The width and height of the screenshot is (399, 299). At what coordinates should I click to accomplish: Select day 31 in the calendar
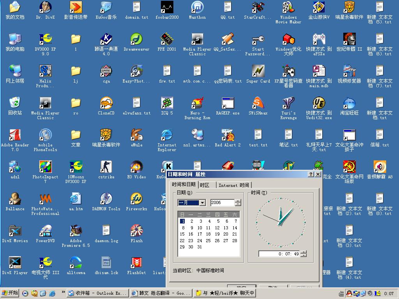coord(199,247)
